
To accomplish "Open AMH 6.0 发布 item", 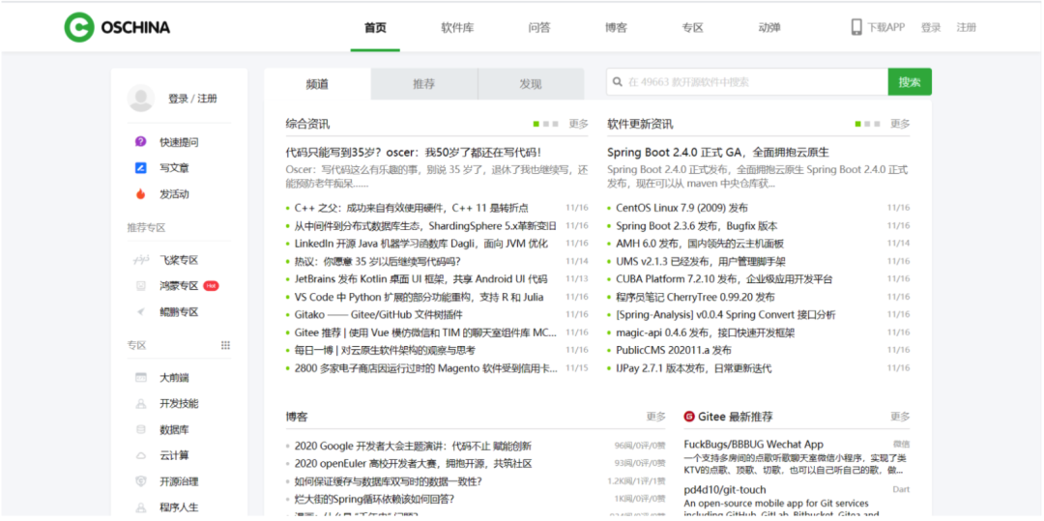I will (x=700, y=244).
